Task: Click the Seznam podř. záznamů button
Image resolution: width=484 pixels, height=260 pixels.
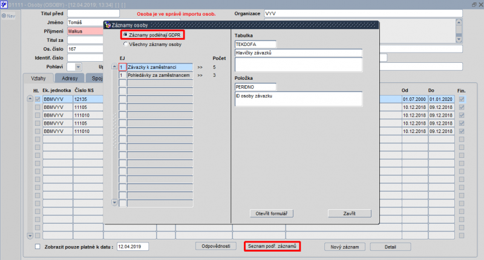Action: click(272, 246)
